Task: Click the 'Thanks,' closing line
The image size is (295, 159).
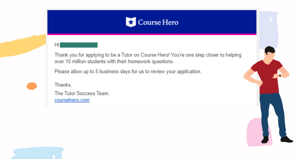Action: (x=63, y=85)
